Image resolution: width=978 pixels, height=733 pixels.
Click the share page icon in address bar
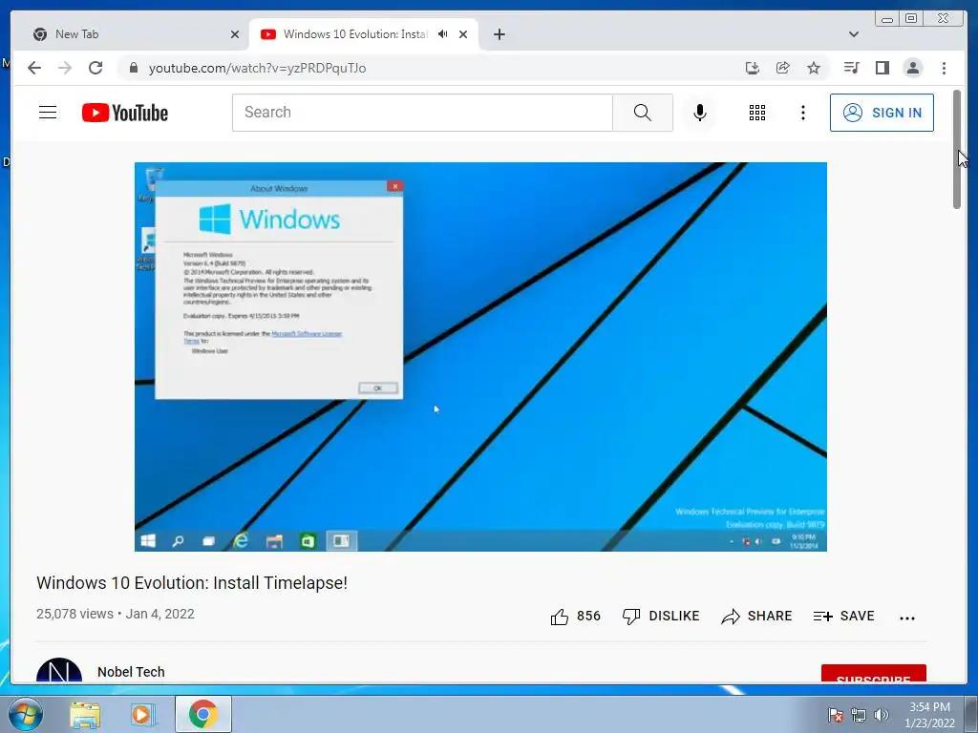click(x=783, y=68)
